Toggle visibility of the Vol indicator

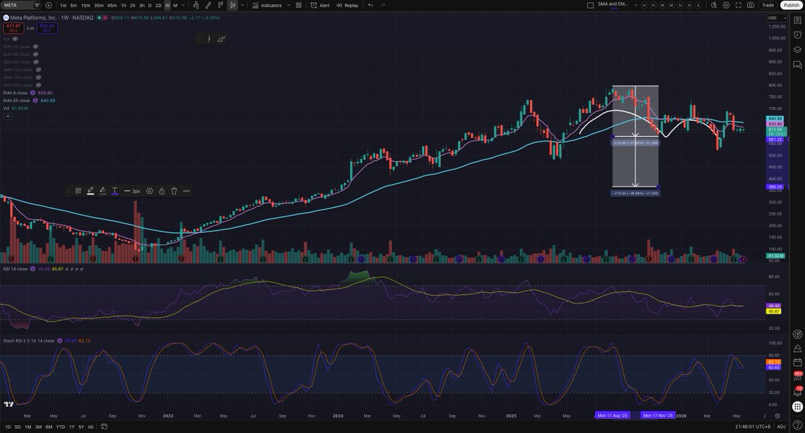15,39
